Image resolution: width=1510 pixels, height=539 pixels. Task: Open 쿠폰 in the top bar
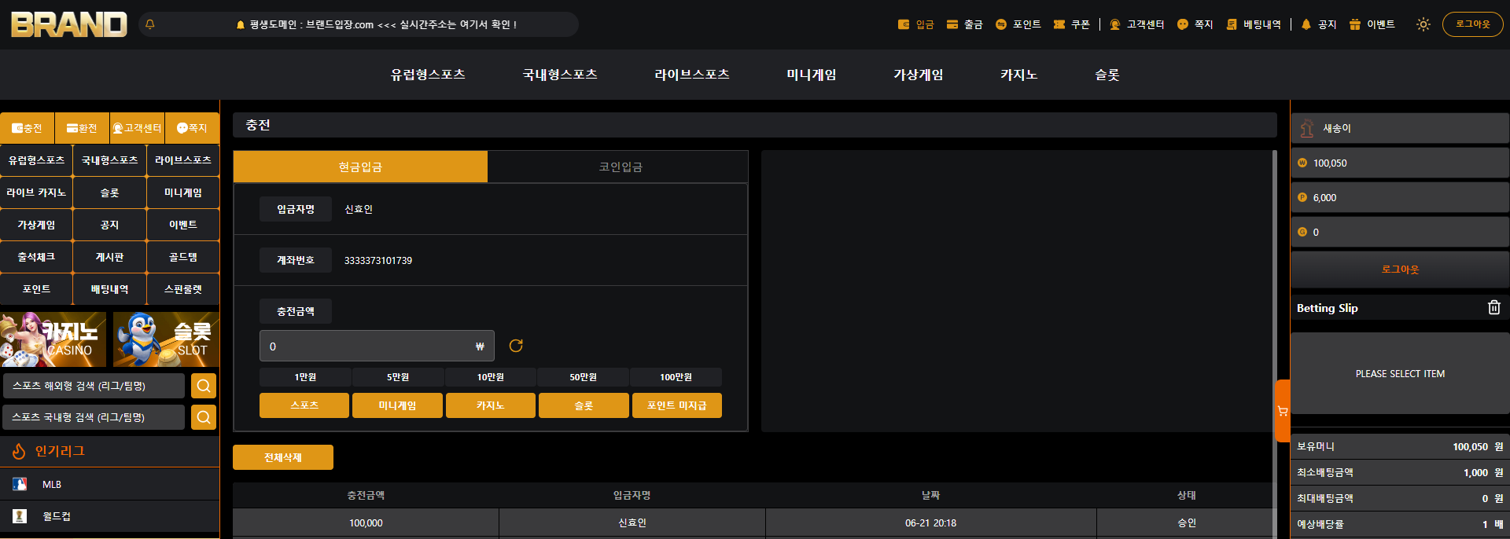coord(1071,24)
